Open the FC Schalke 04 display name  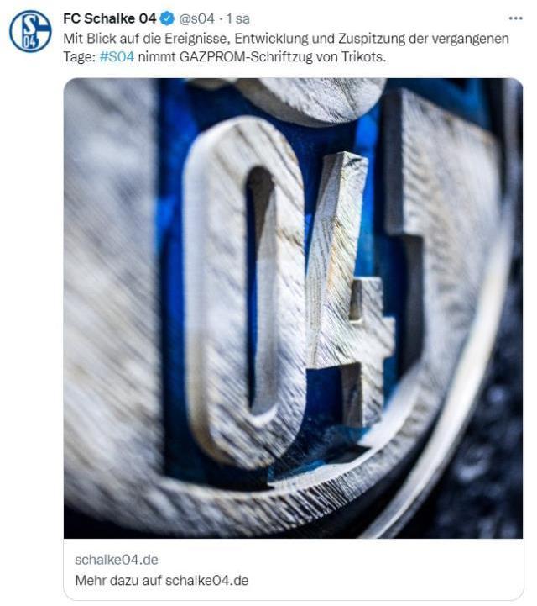click(x=110, y=18)
